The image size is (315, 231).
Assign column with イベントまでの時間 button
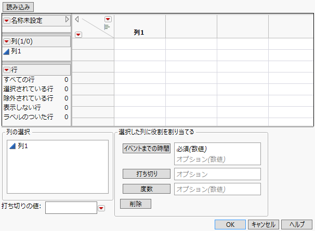point(147,149)
